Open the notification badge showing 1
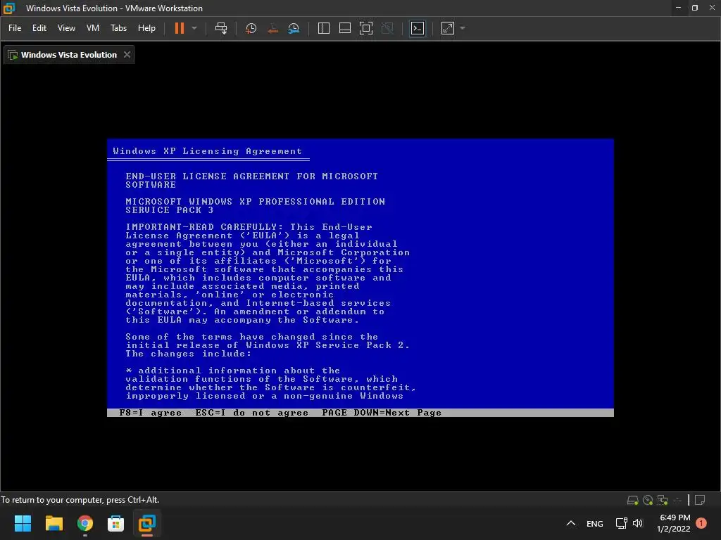 click(701, 523)
